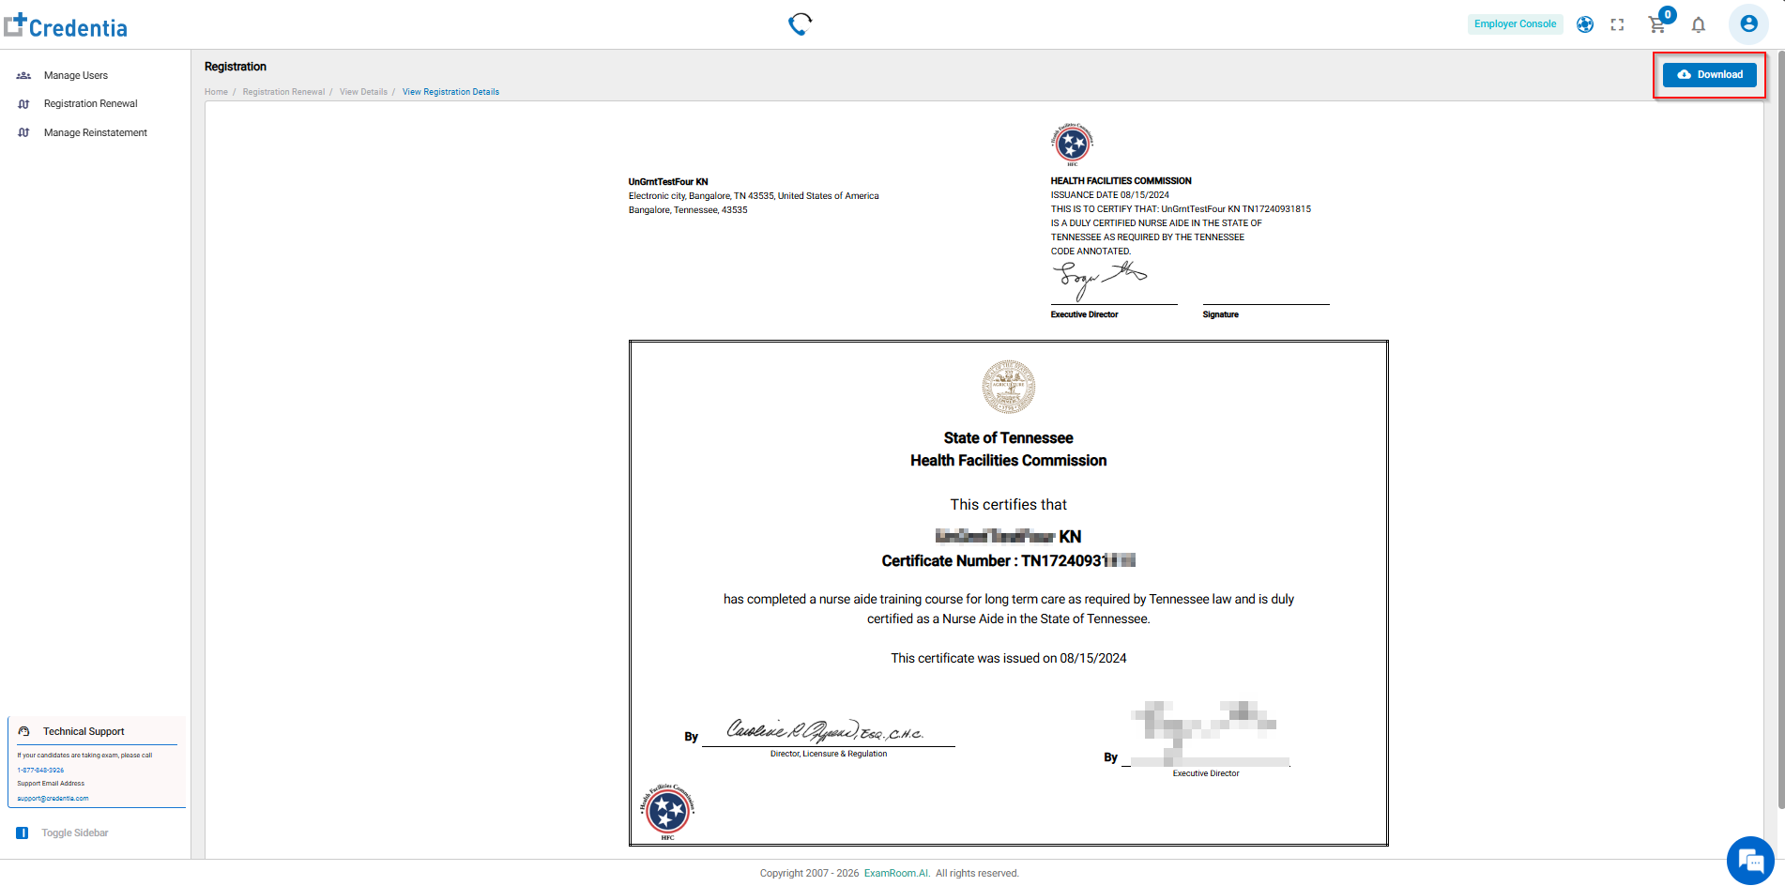
Task: Click 'This certificate was issued on 08/15/2024'
Action: tap(1009, 658)
